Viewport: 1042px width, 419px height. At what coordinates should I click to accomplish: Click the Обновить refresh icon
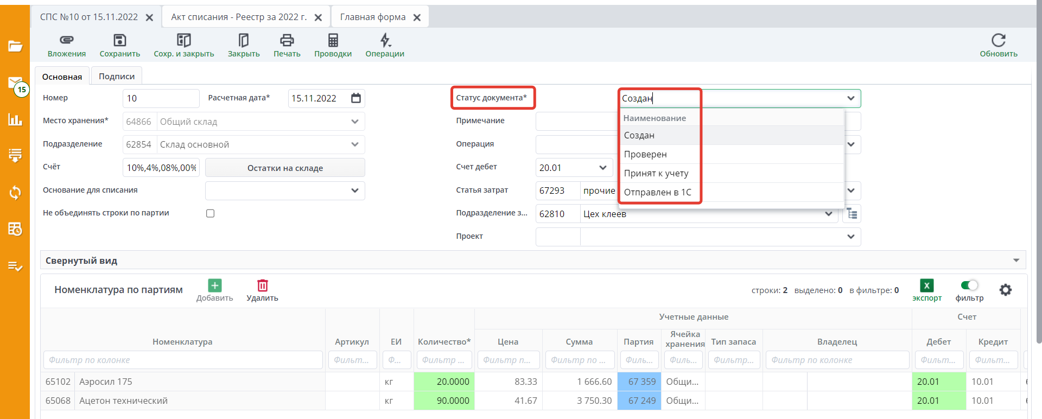point(998,40)
